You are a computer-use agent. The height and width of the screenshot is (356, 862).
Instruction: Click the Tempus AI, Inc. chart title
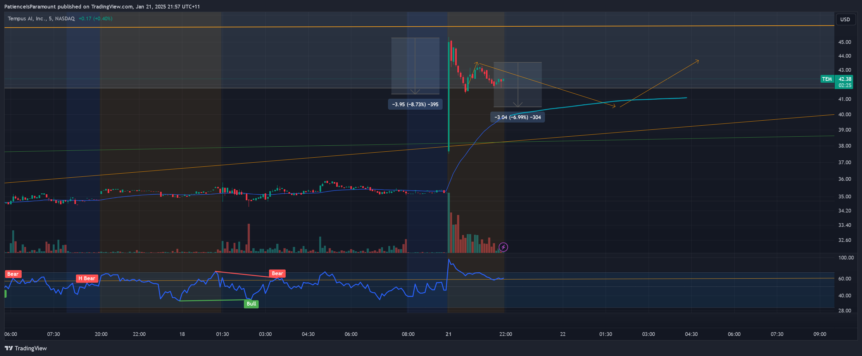(x=41, y=19)
